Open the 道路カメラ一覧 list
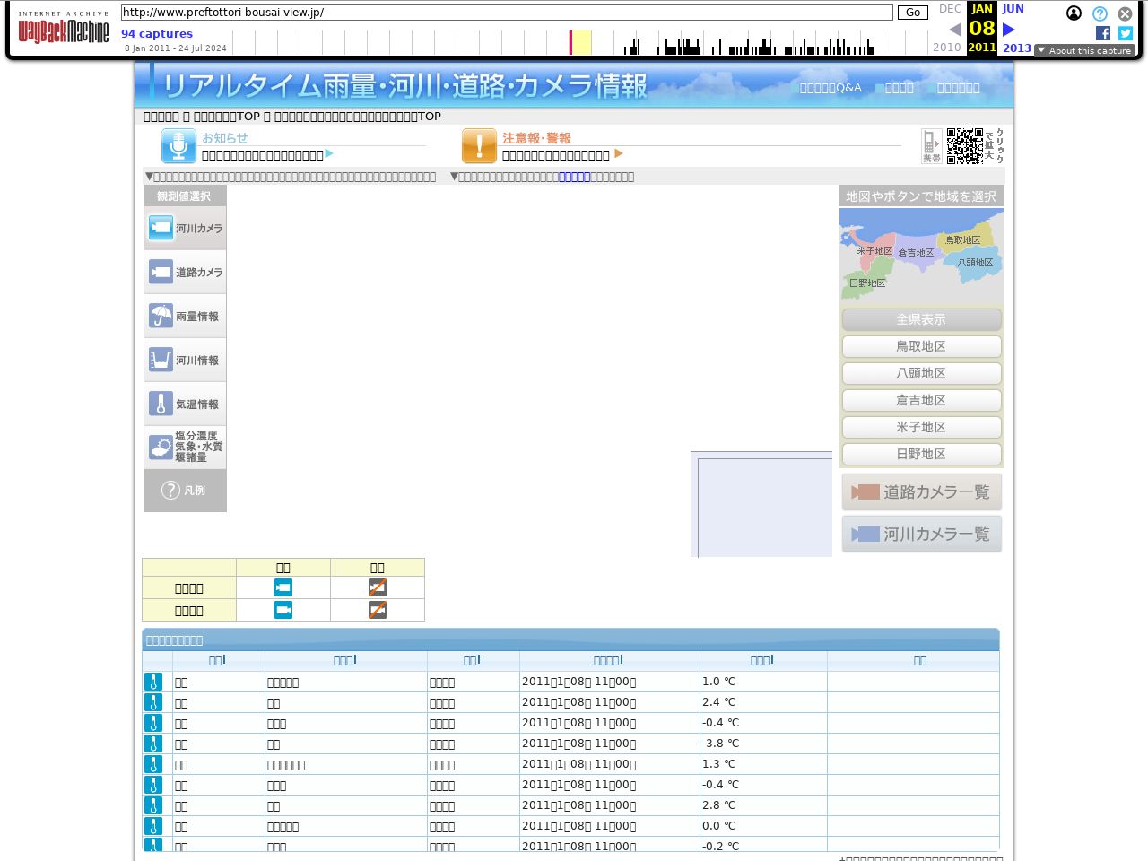 pos(922,491)
